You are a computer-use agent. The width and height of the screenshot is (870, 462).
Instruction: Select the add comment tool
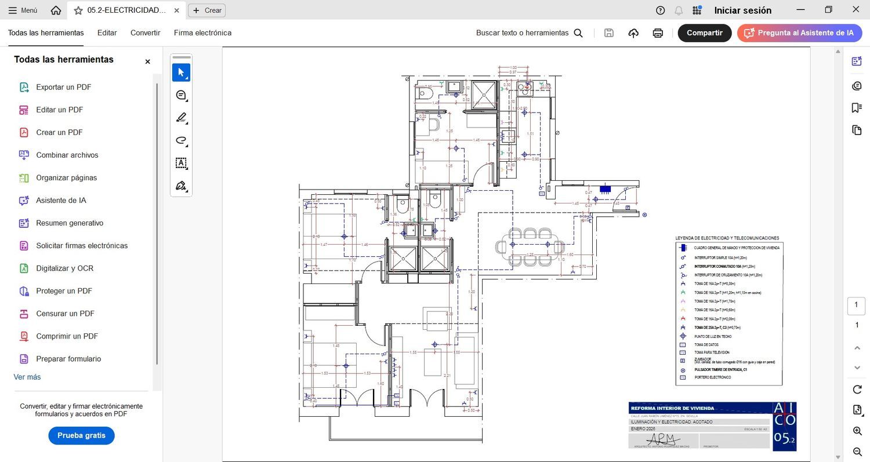pos(181,95)
